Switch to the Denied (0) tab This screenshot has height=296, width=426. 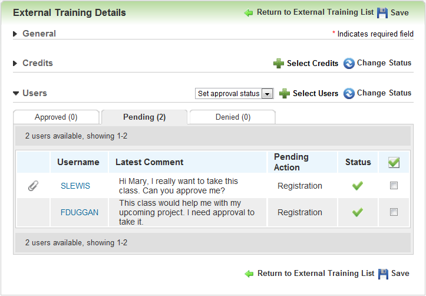coord(233,117)
